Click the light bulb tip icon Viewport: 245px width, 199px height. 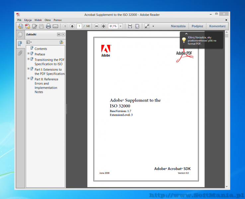pos(184,40)
